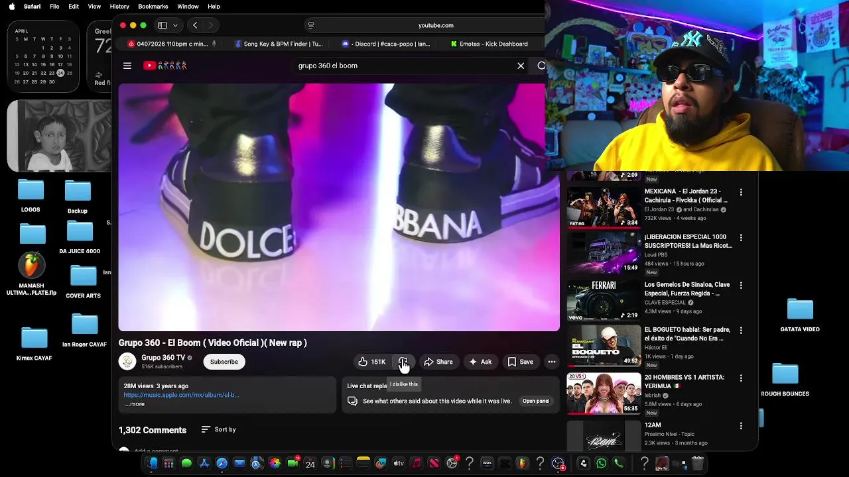
Task: Open Safari page settings icon in address bar
Action: pos(311,25)
